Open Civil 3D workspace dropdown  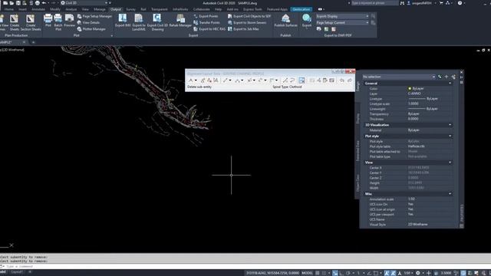tap(84, 3)
